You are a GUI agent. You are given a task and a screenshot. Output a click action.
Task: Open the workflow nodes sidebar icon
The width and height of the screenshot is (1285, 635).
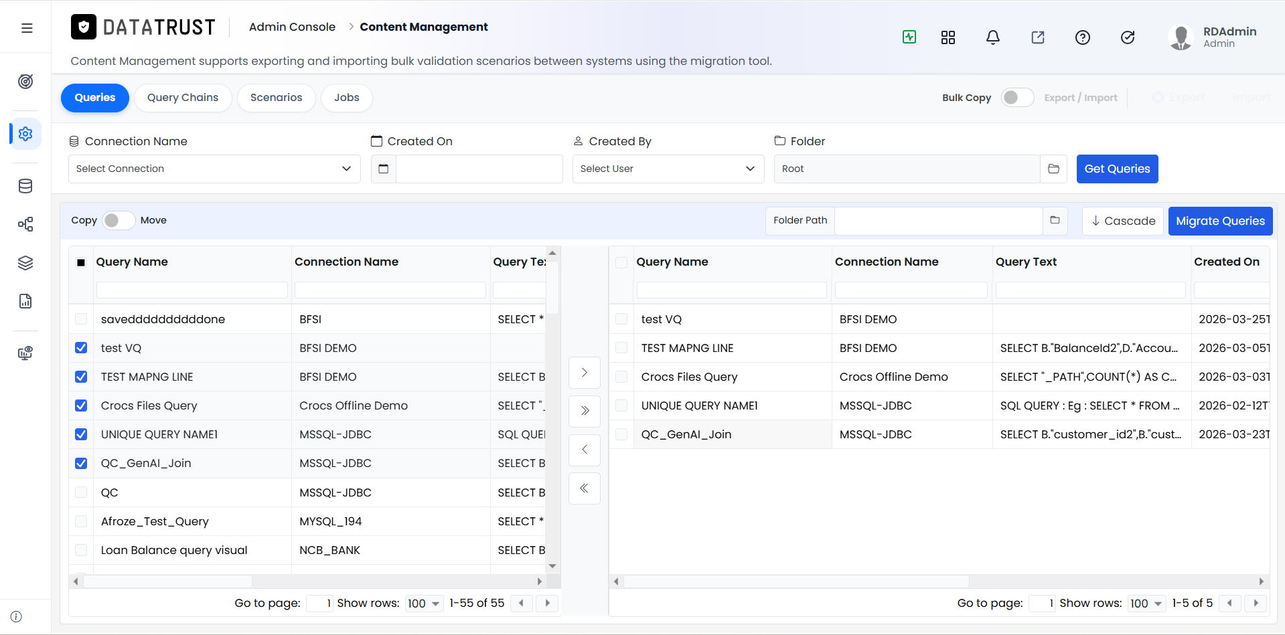(25, 224)
